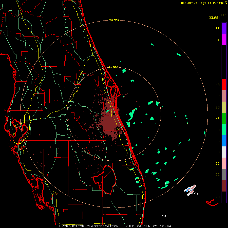Screen dimensions: 228x228
Task: Click the RF label in the legend
Action: (x=217, y=28)
